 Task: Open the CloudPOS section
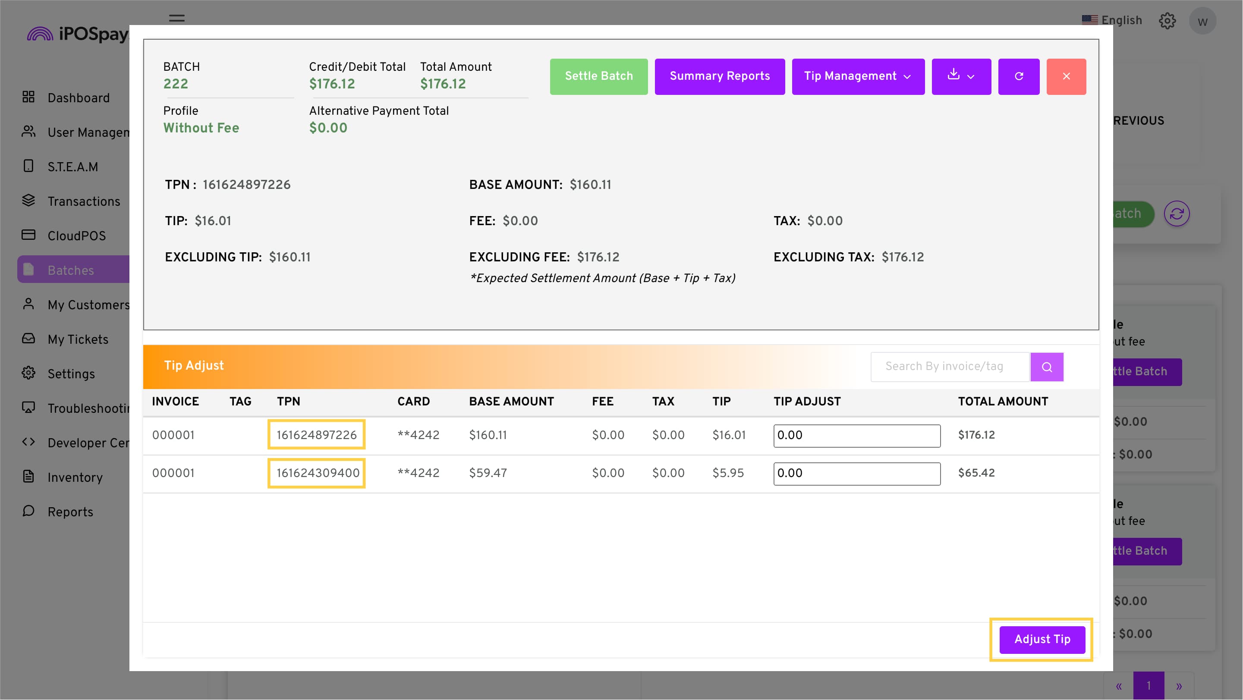pos(77,236)
